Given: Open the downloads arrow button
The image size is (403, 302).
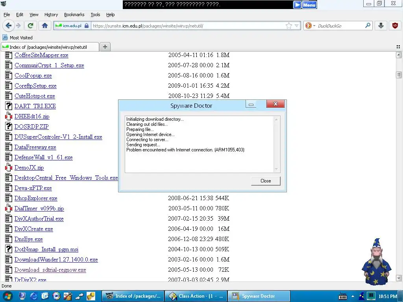Looking at the screenshot, I should [x=381, y=26].
